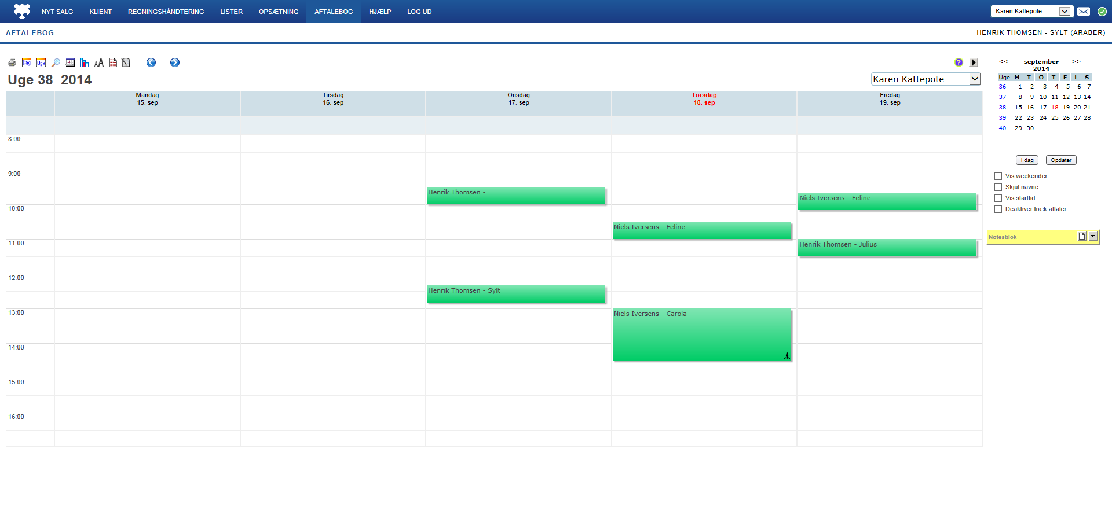The width and height of the screenshot is (1112, 526).
Task: Tick the Skjul navne checkbox
Action: click(998, 187)
